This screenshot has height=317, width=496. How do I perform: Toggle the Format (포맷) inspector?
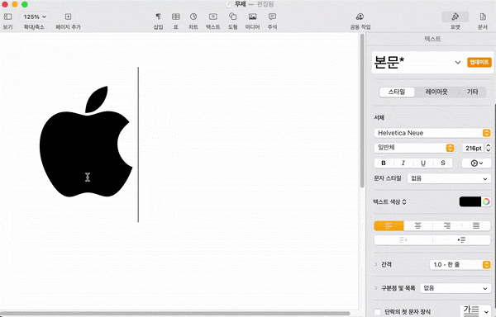tap(455, 17)
